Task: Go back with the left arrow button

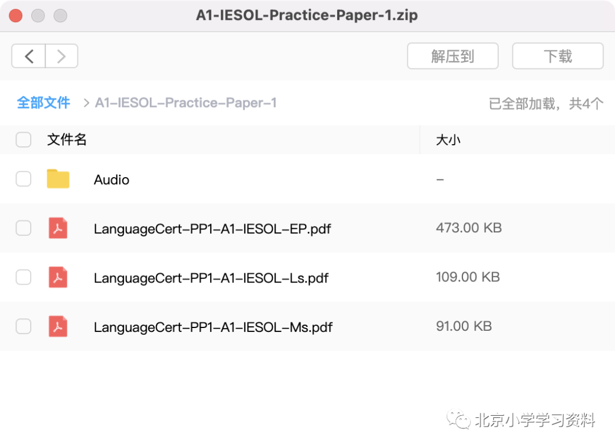Action: pyautogui.click(x=28, y=56)
